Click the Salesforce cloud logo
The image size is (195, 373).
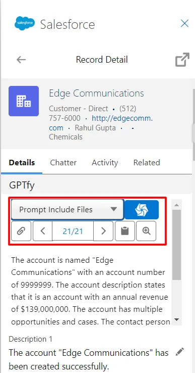point(25,24)
